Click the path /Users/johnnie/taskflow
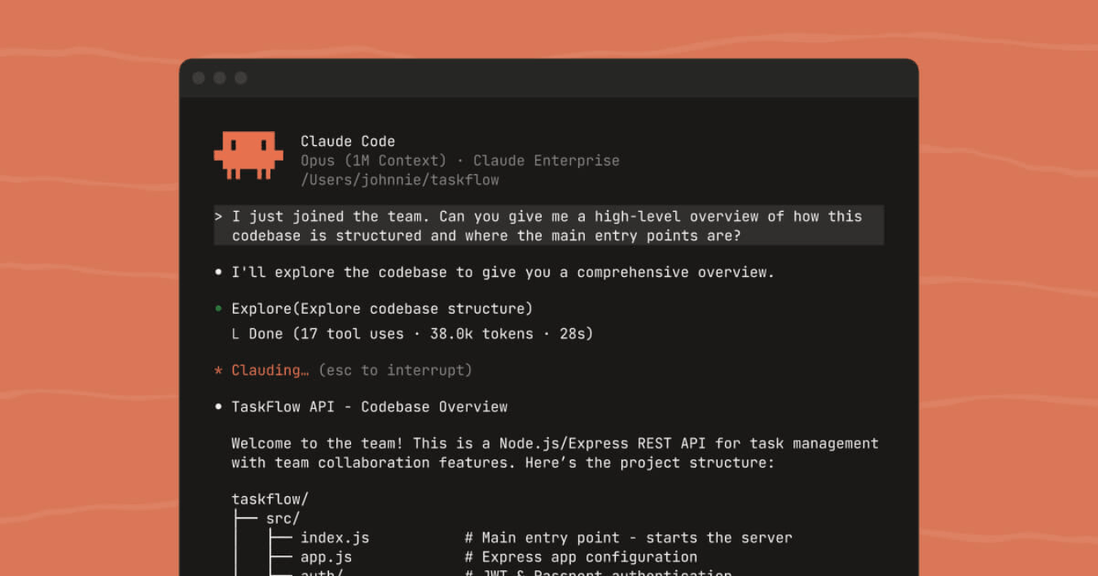This screenshot has width=1098, height=576. 400,180
